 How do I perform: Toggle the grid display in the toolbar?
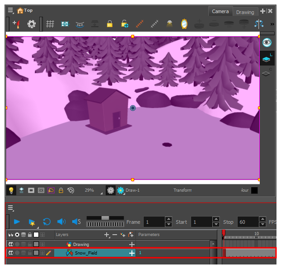pos(50,24)
